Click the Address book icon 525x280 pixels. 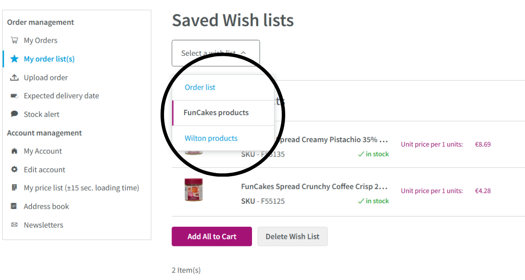coord(14,207)
